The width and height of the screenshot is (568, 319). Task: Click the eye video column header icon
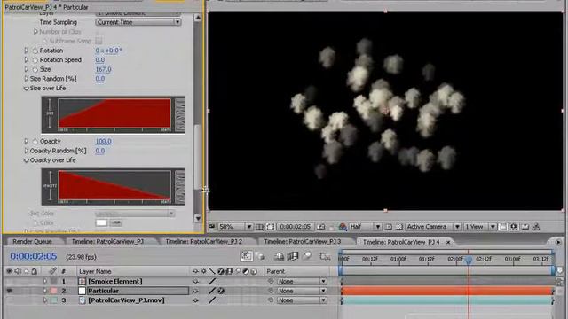click(10, 271)
